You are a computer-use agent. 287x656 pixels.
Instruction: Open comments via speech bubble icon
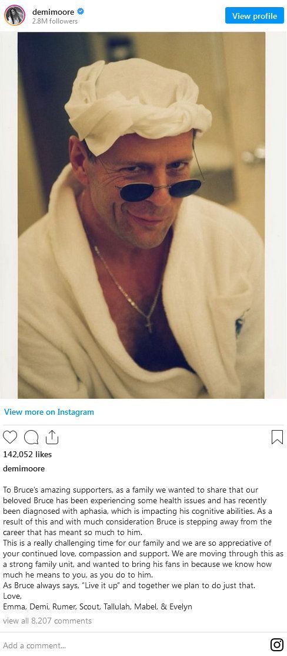pos(31,437)
